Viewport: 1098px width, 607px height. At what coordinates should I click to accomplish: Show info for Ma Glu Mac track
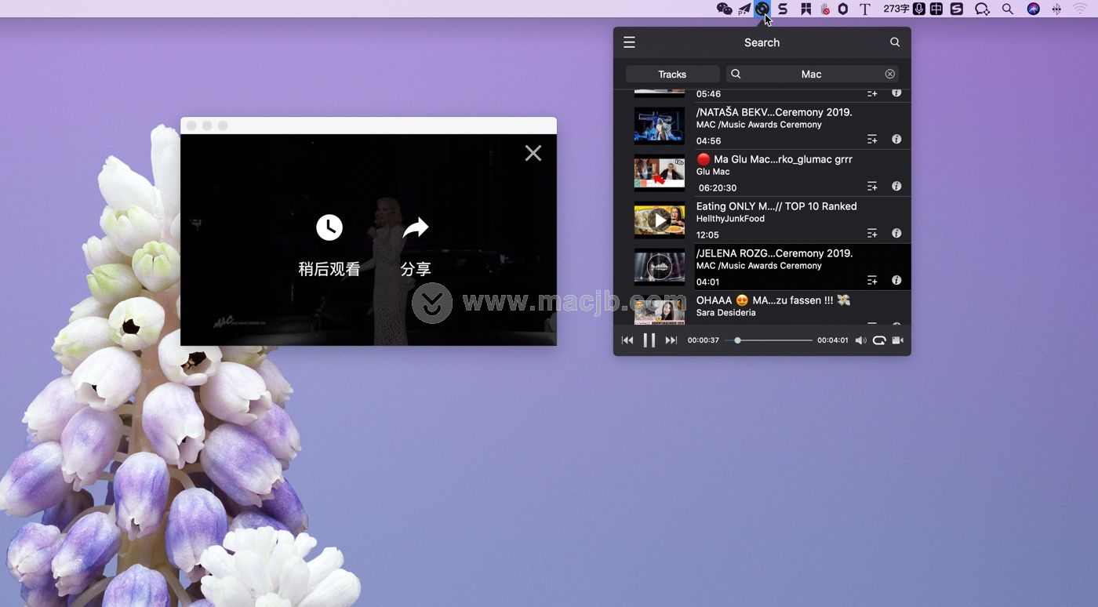click(x=896, y=186)
